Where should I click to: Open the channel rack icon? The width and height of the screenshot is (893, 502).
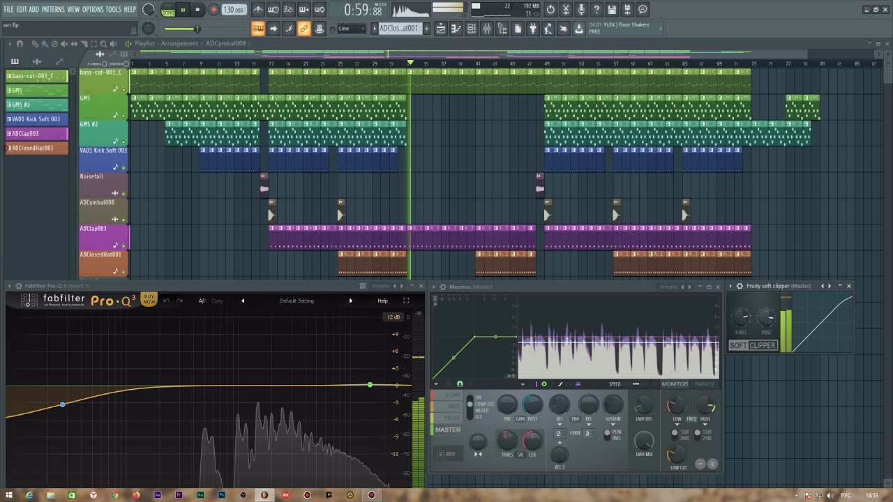472,29
